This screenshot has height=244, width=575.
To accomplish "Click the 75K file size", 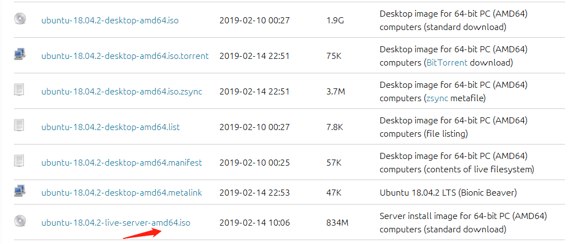I will 334,56.
